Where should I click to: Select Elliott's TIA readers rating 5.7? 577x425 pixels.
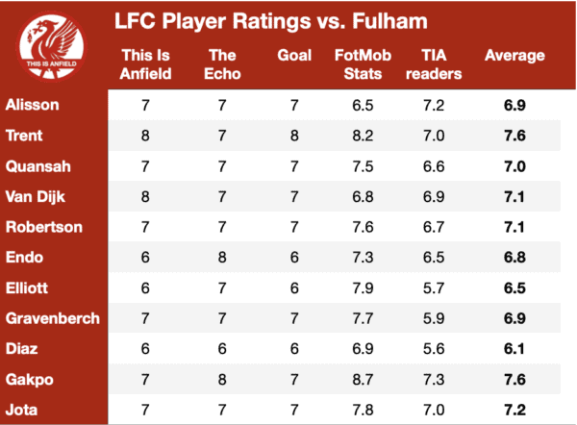pos(434,287)
